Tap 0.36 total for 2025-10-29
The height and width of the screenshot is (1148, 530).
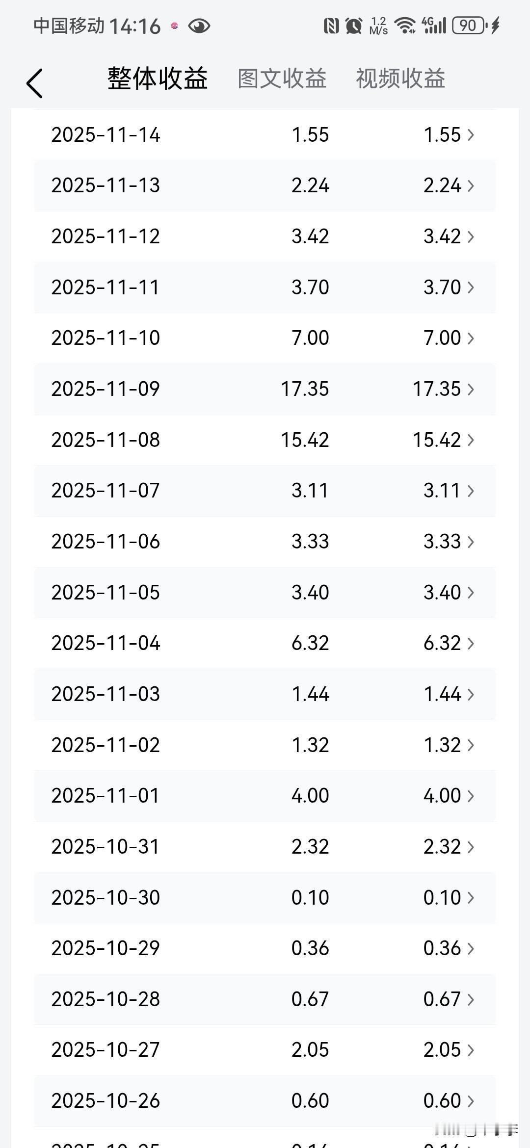(x=310, y=948)
